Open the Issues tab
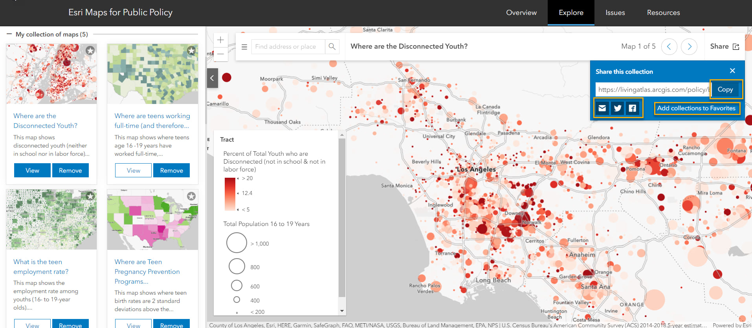The width and height of the screenshot is (752, 328). point(615,13)
